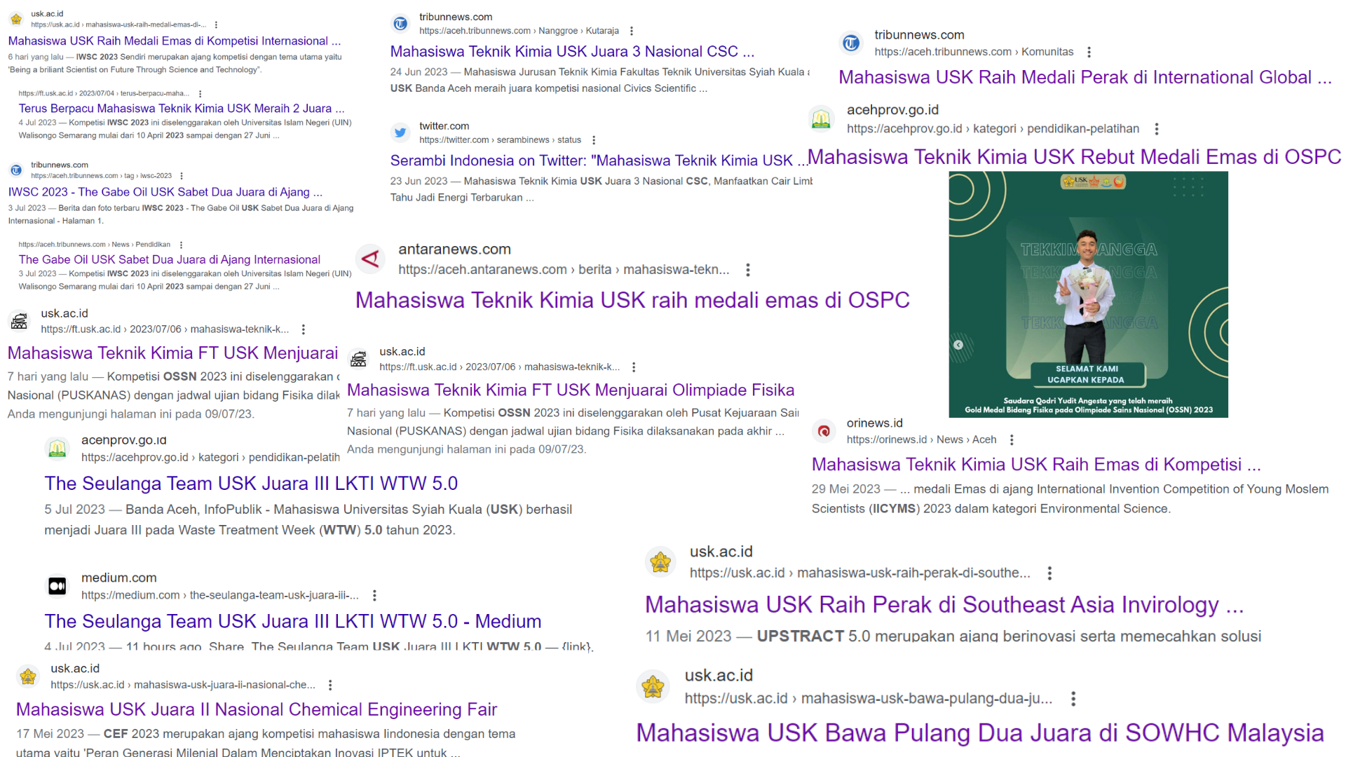Click the medium.com logo favicon
Image resolution: width=1346 pixels, height=757 pixels.
click(57, 586)
